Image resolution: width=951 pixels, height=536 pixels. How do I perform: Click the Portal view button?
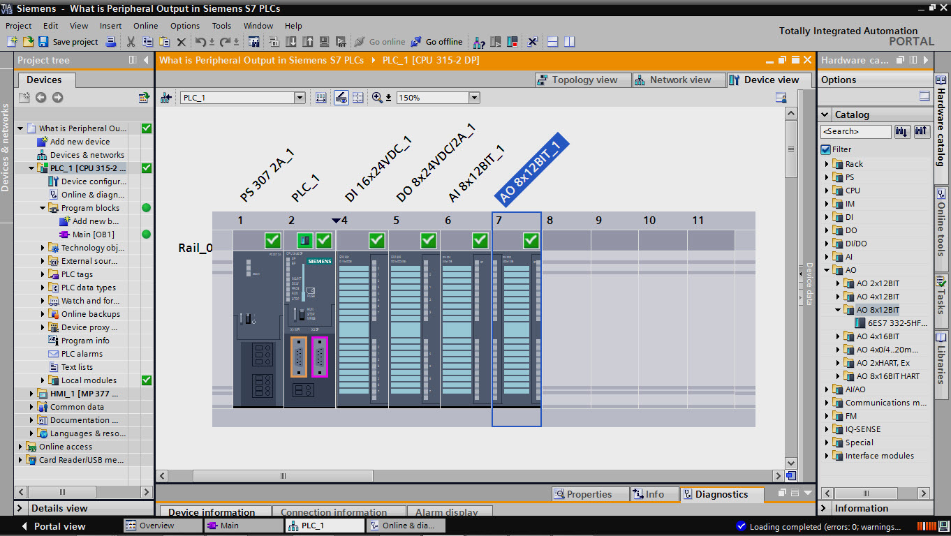pos(59,526)
